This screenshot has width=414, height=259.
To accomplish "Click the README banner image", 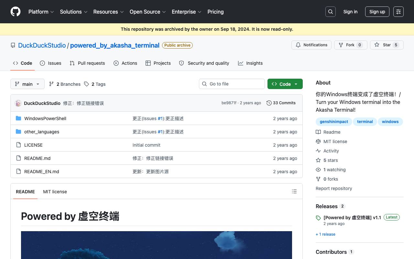I will tap(157, 245).
